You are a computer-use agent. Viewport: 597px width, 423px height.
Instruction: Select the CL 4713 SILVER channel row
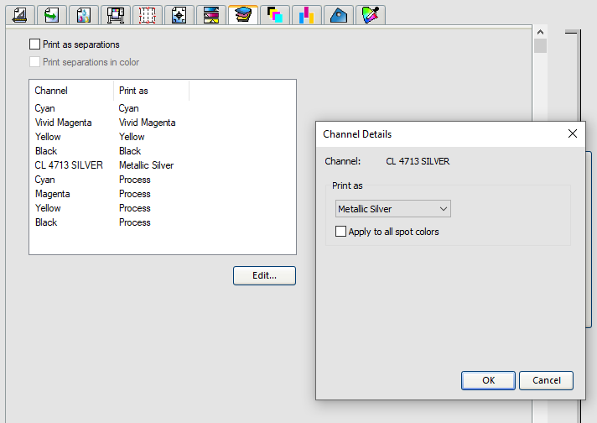pos(163,165)
